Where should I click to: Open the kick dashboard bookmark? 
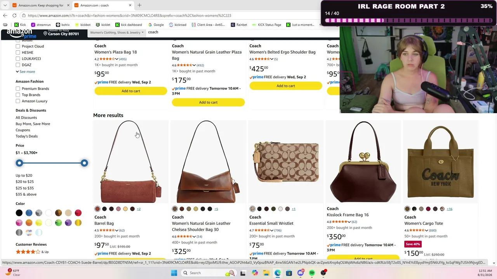coord(129,25)
